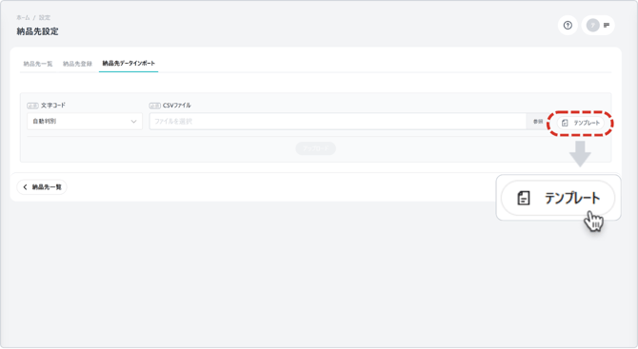Click the 参照 browse button
Viewport: 638px width, 349px height.
(538, 122)
